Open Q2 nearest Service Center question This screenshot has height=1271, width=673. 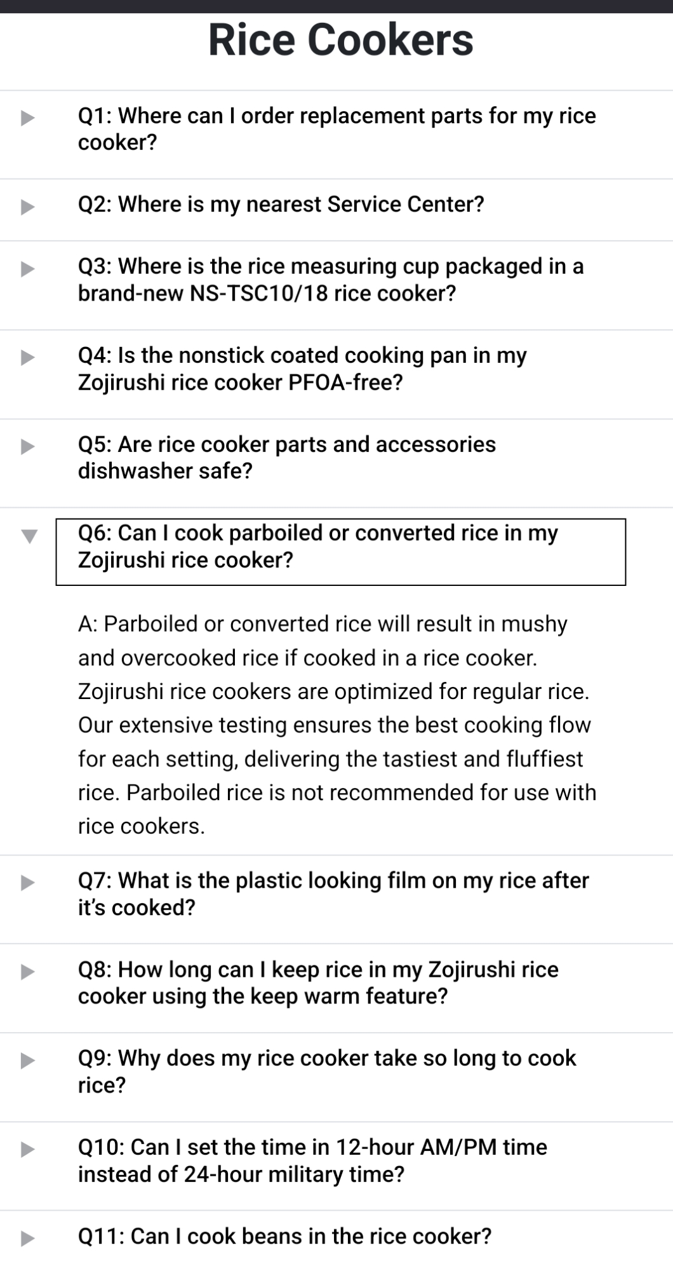281,205
